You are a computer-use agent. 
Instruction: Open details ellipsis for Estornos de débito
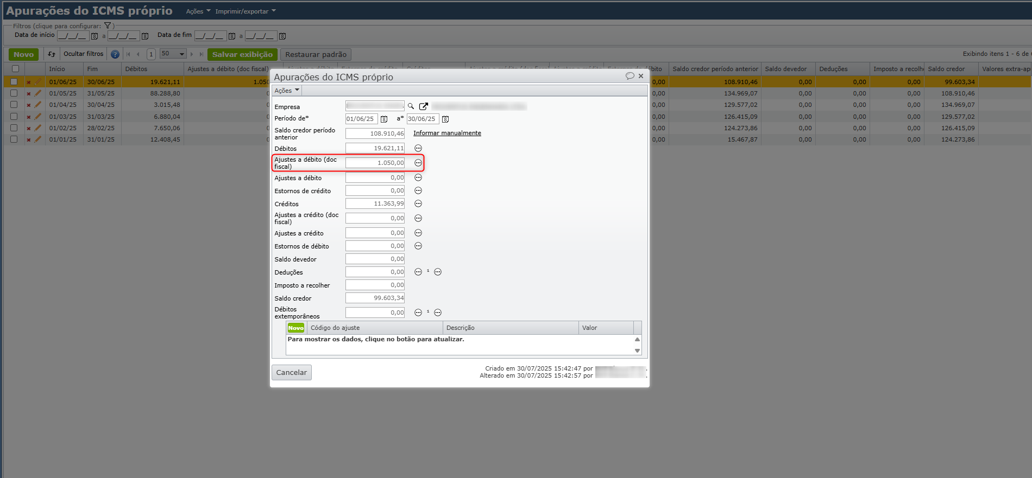(418, 246)
